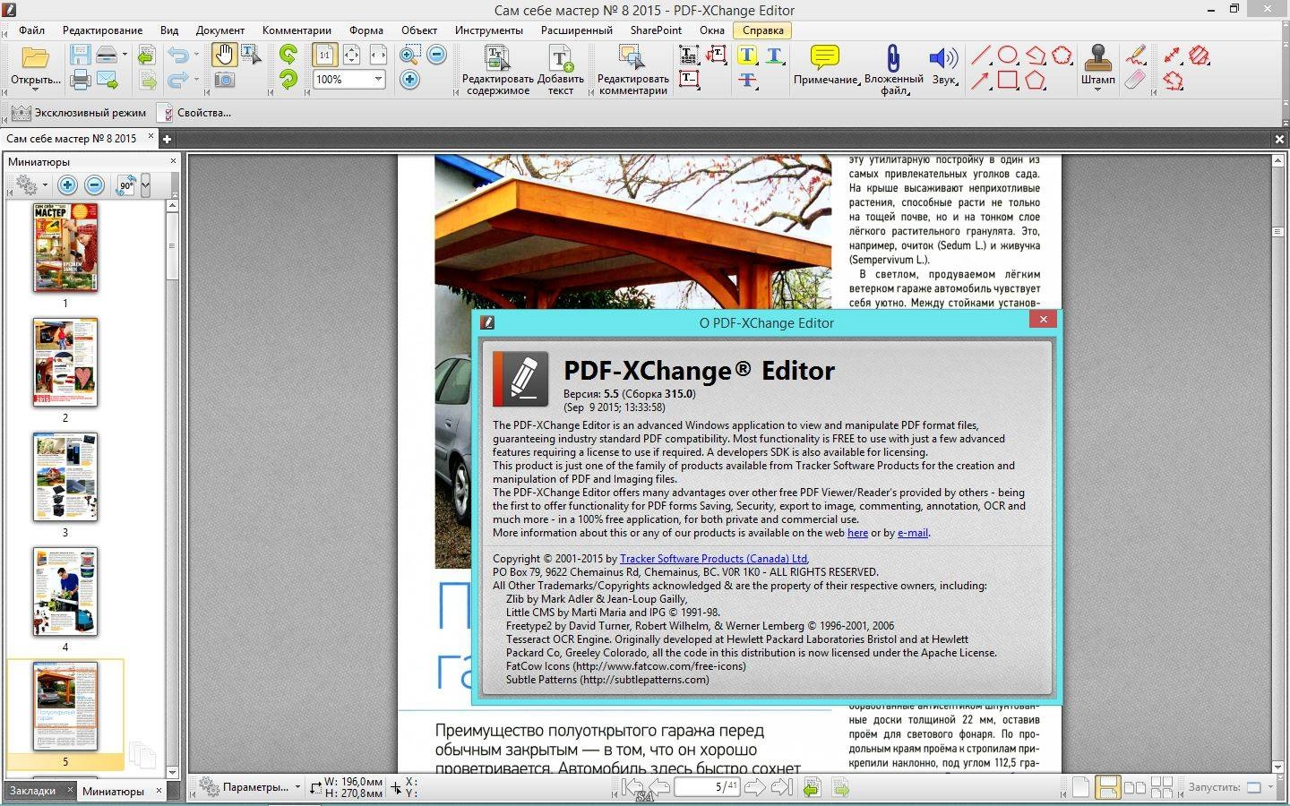Select page 4 thumbnail
1290x806 pixels.
click(x=65, y=592)
